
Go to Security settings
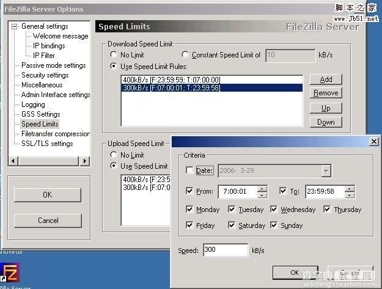pyautogui.click(x=45, y=75)
